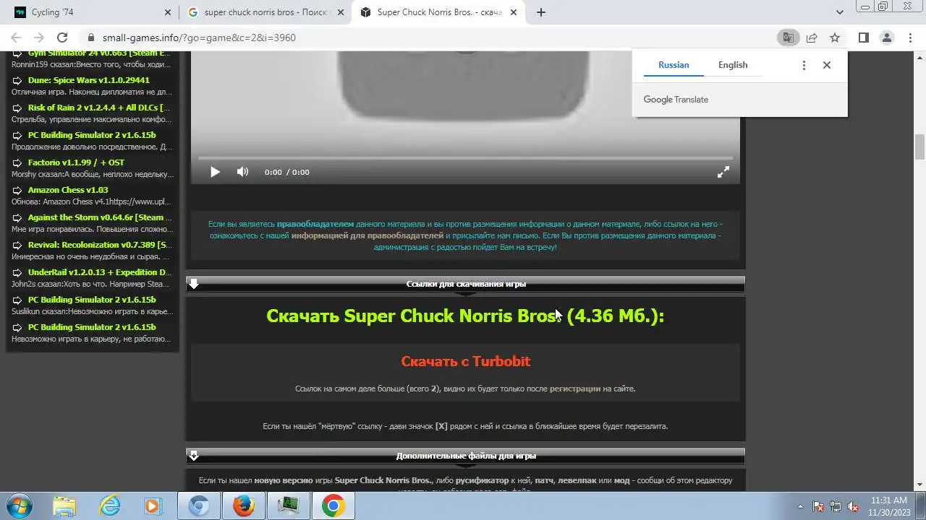926x520 pixels.
Task: Open UnderRail v1.2.0.13 + Expedition link
Action: point(100,272)
